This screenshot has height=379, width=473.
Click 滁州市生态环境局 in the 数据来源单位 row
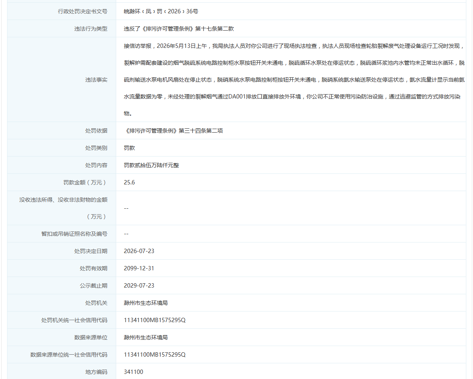[x=146, y=337]
